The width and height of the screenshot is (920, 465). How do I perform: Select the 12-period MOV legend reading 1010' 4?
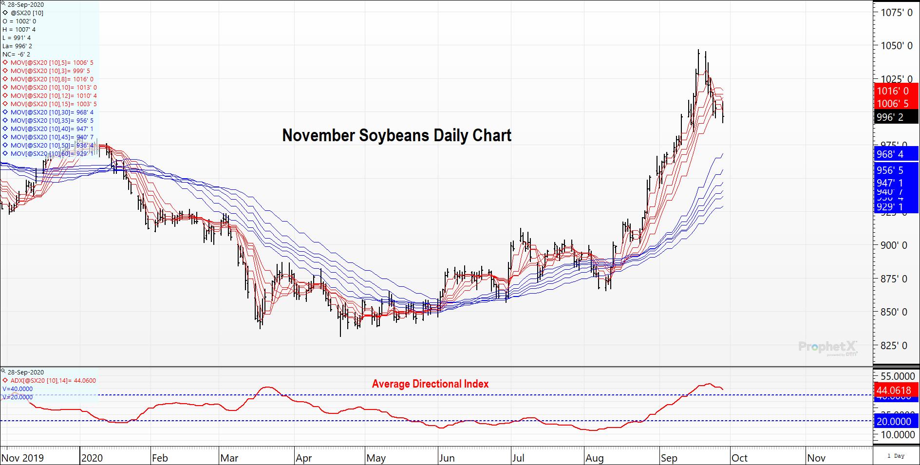point(54,96)
